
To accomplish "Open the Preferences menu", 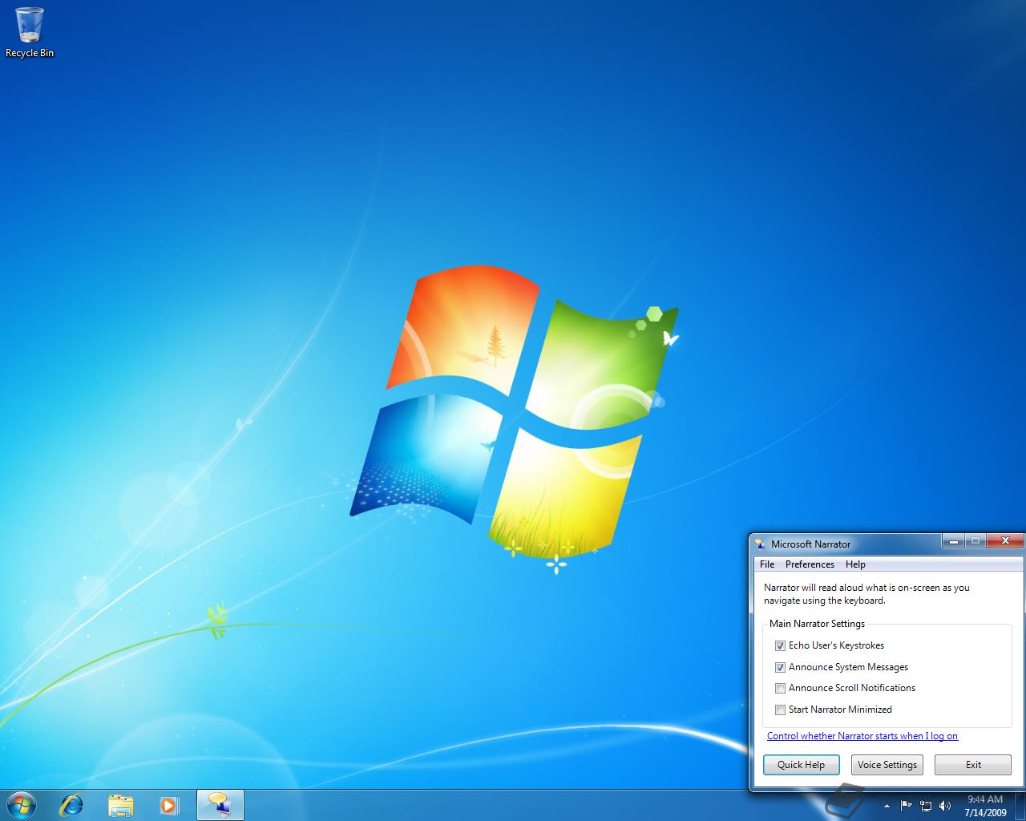I will tap(810, 564).
